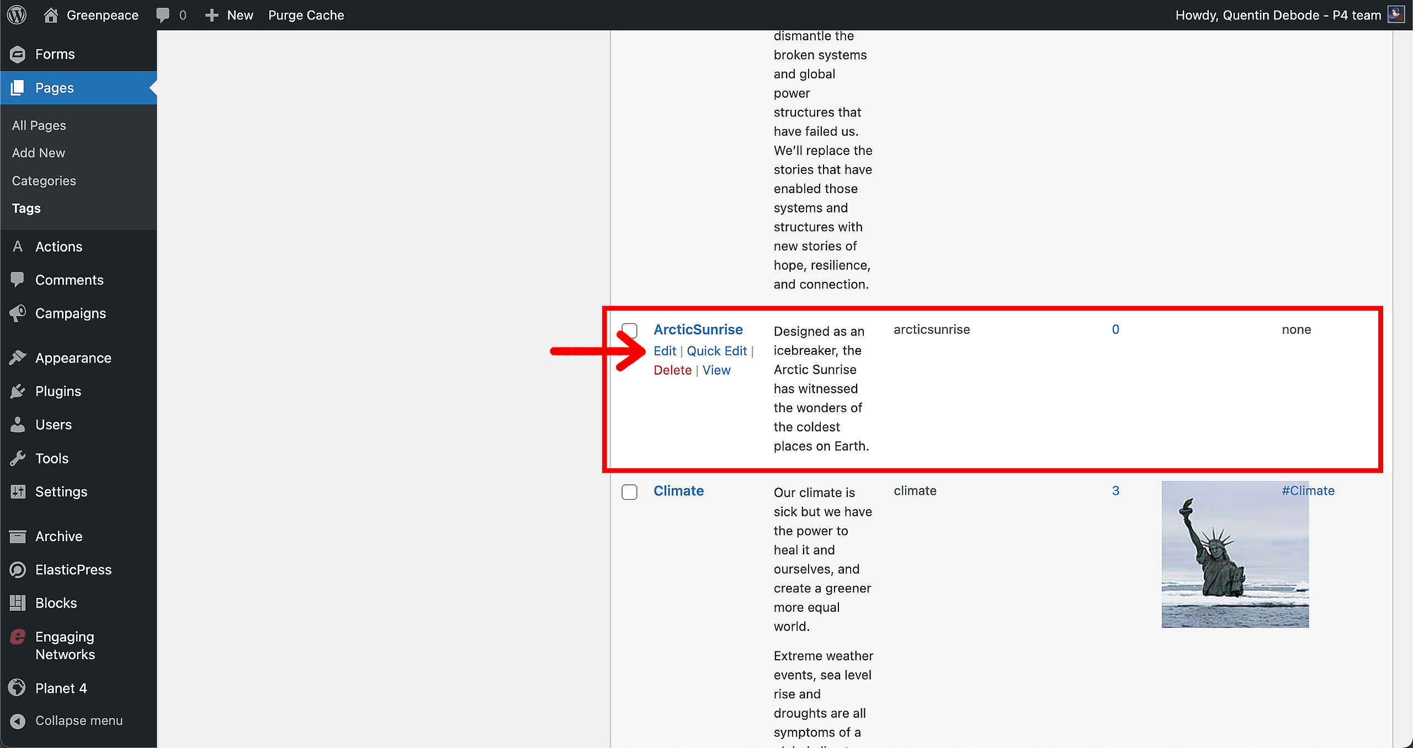Image resolution: width=1413 pixels, height=748 pixels.
Task: Click the Appearance brush icon
Action: pos(18,358)
